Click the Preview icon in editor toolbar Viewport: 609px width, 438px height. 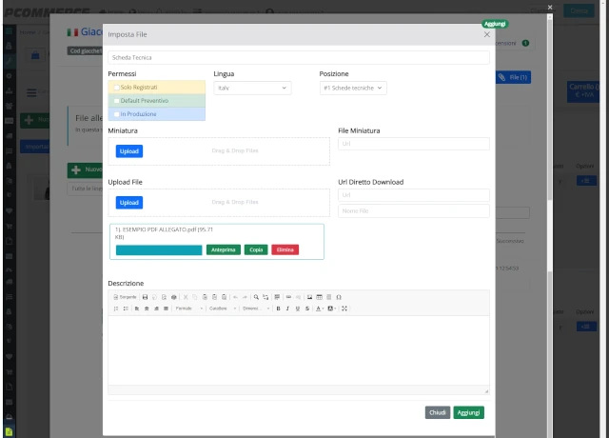click(x=164, y=297)
